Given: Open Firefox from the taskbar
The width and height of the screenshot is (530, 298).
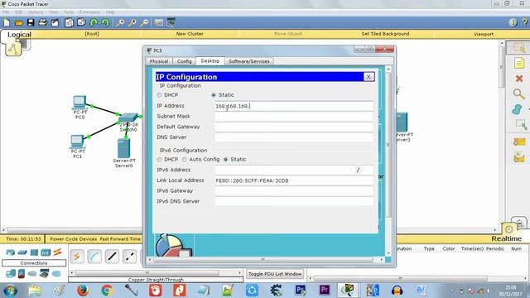Looking at the screenshot, I should click(83, 291).
